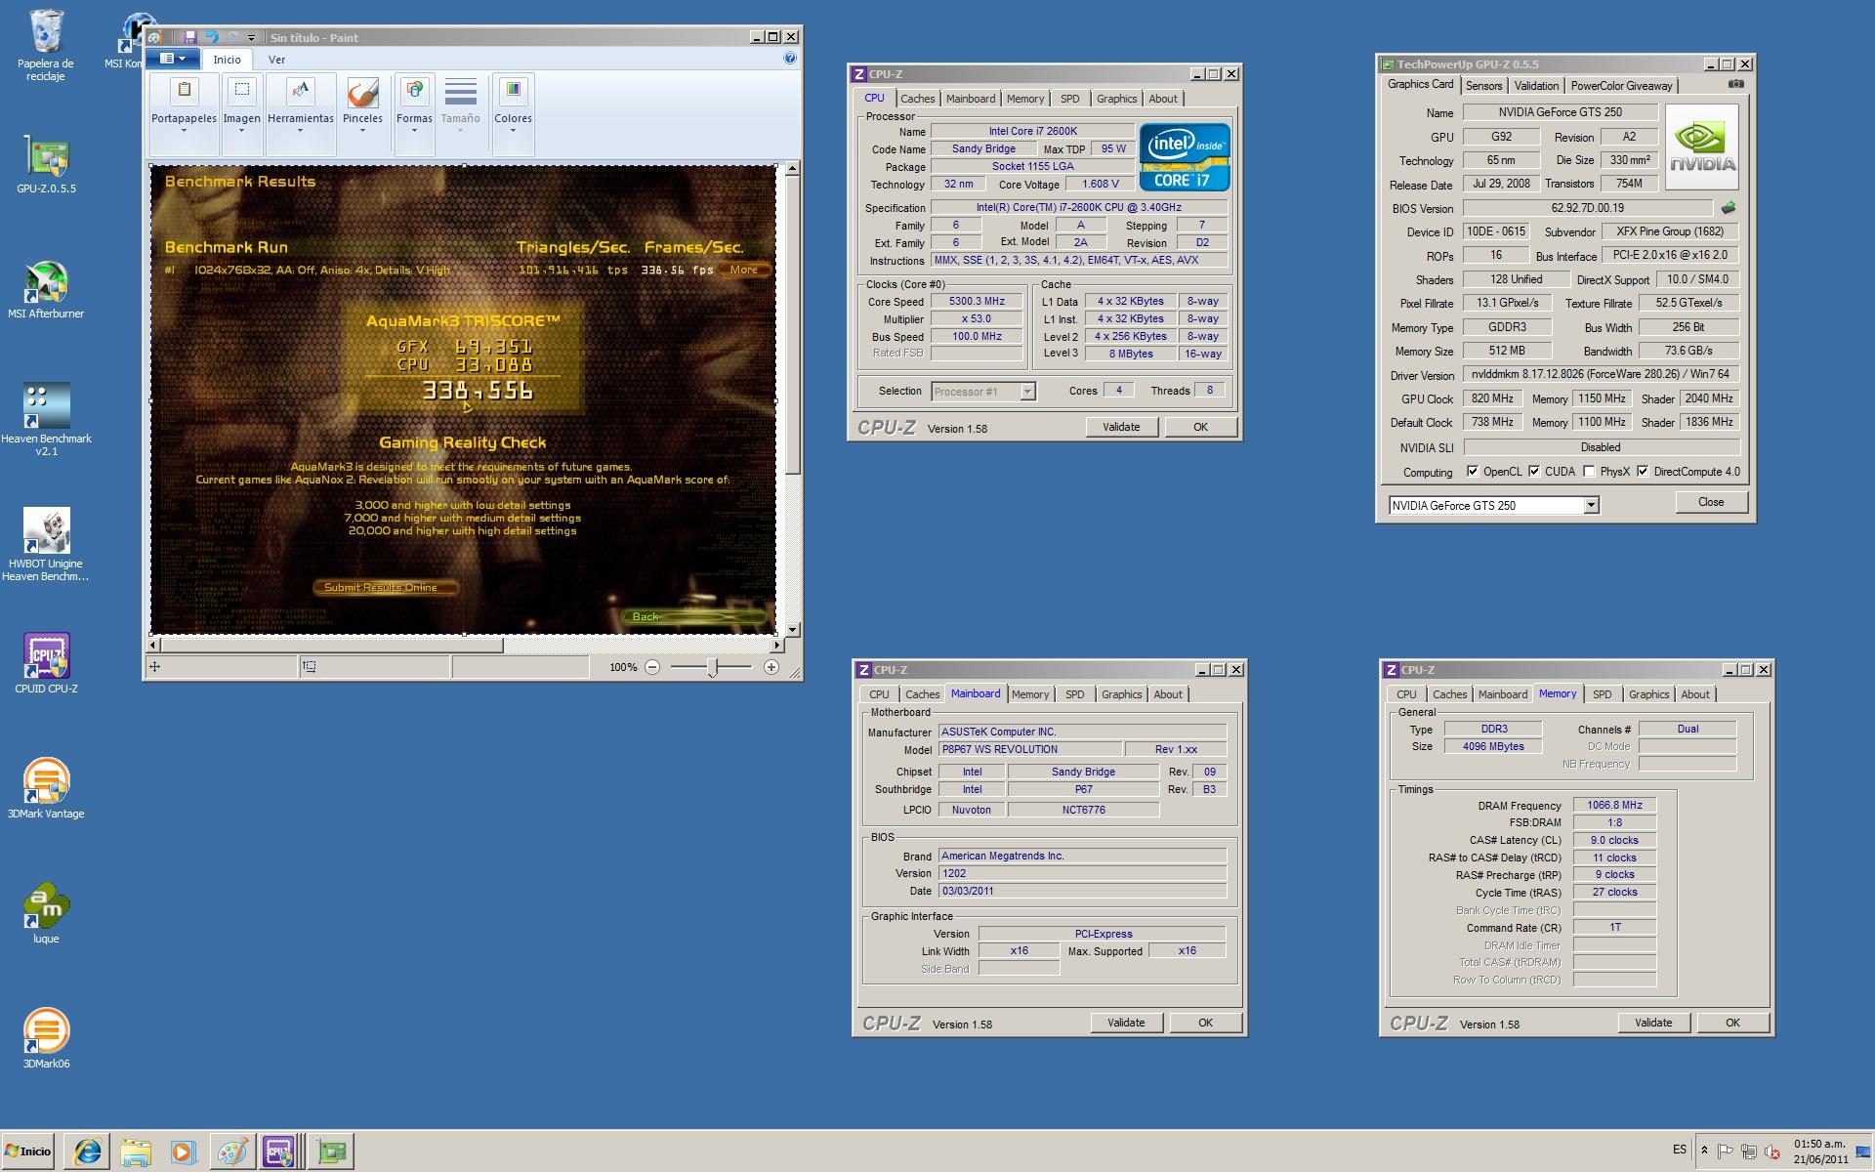The width and height of the screenshot is (1875, 1172).
Task: Click the camera screenshot icon in GPU-Z
Action: tap(1735, 85)
